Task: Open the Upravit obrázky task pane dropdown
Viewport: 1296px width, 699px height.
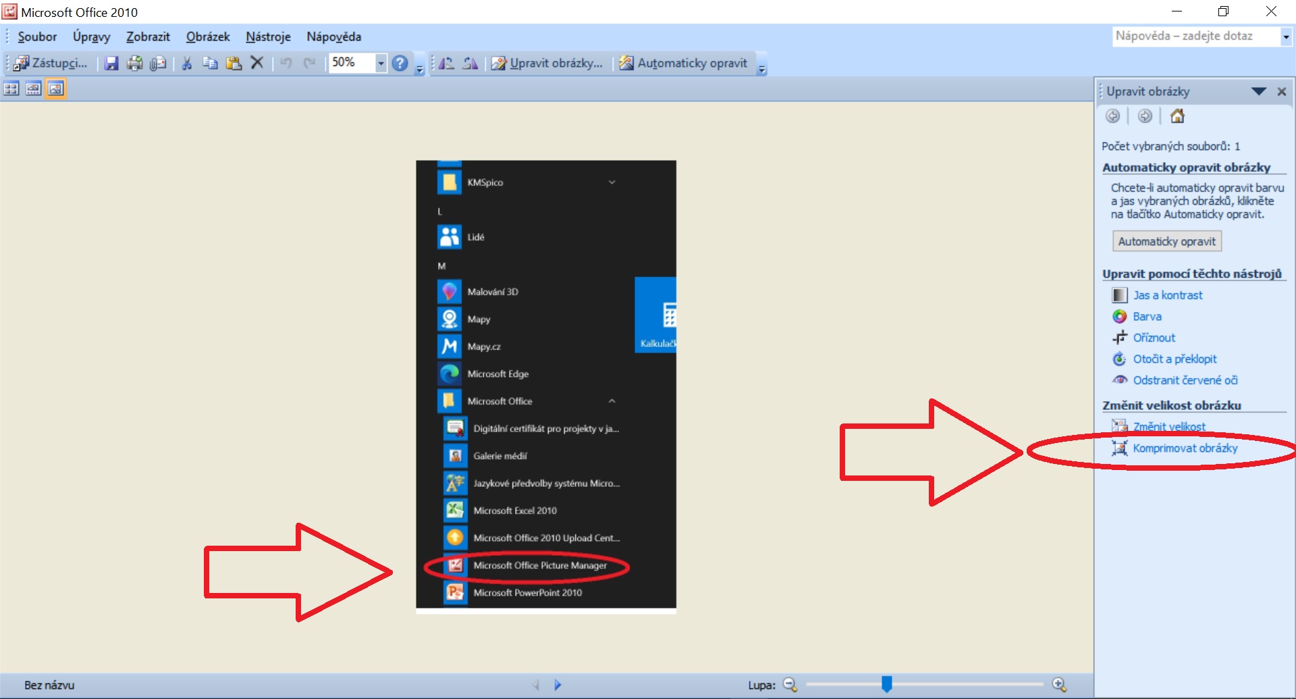Action: pyautogui.click(x=1258, y=91)
